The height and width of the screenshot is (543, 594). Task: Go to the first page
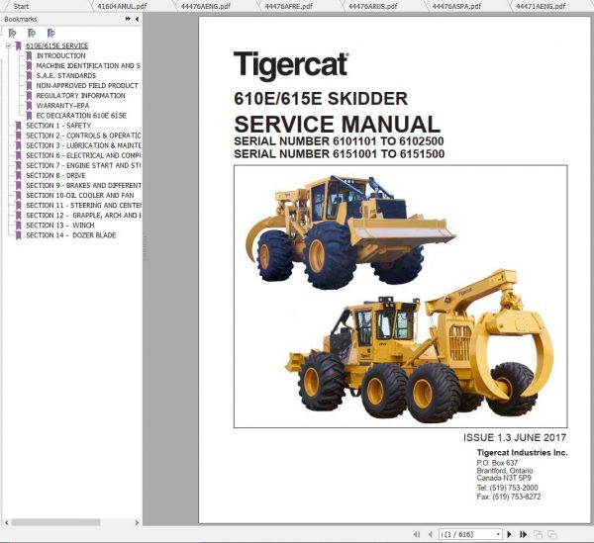[417, 534]
